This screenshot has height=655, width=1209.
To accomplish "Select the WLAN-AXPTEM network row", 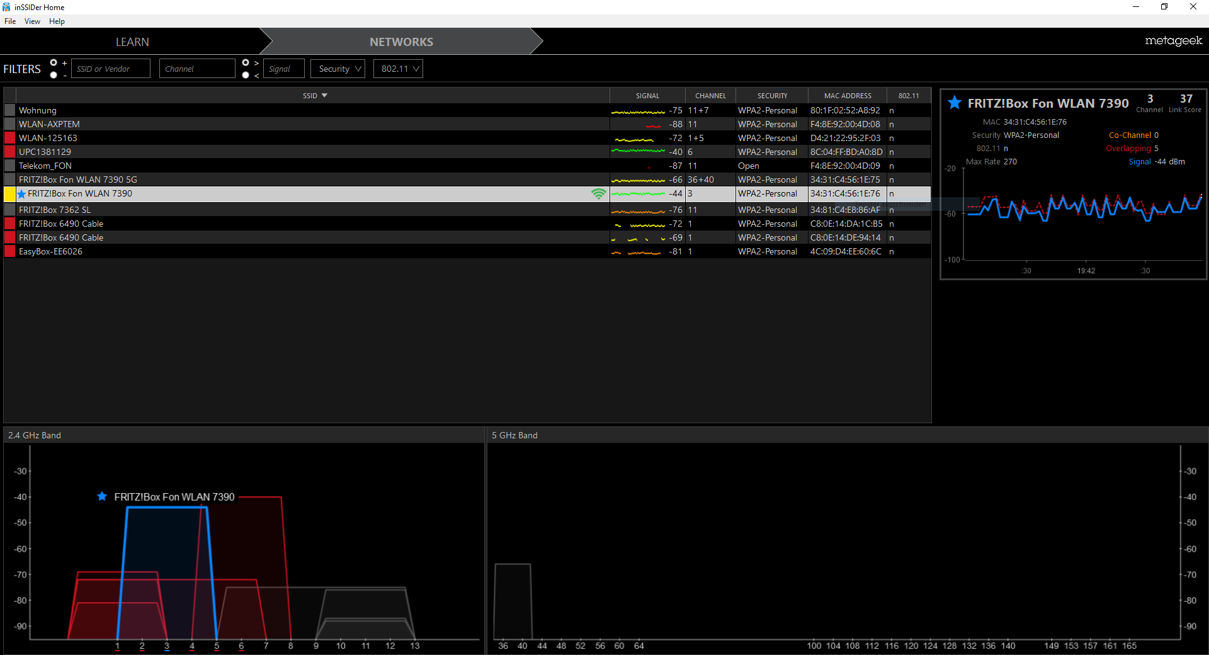I will [467, 124].
